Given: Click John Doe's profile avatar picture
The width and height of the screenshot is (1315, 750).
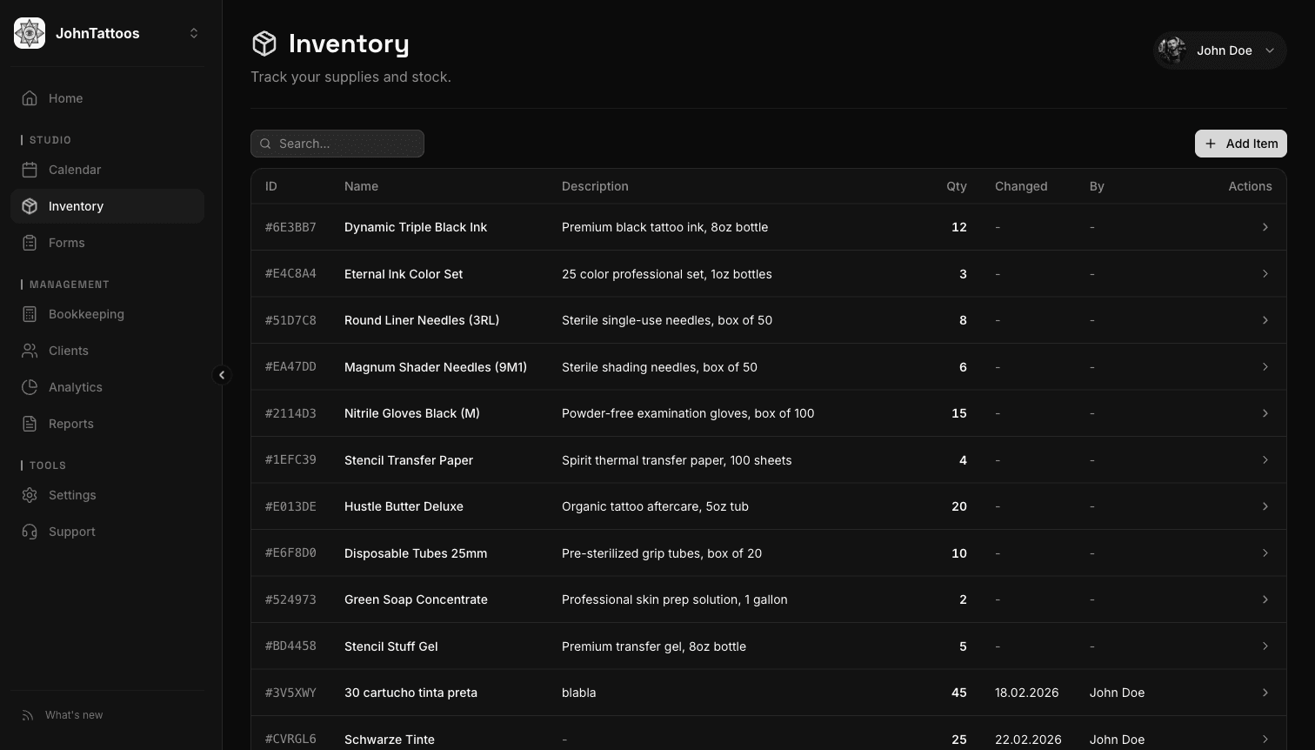Looking at the screenshot, I should pyautogui.click(x=1172, y=50).
